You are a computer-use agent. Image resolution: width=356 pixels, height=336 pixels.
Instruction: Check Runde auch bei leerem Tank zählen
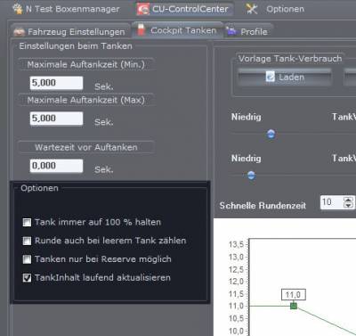(x=27, y=241)
